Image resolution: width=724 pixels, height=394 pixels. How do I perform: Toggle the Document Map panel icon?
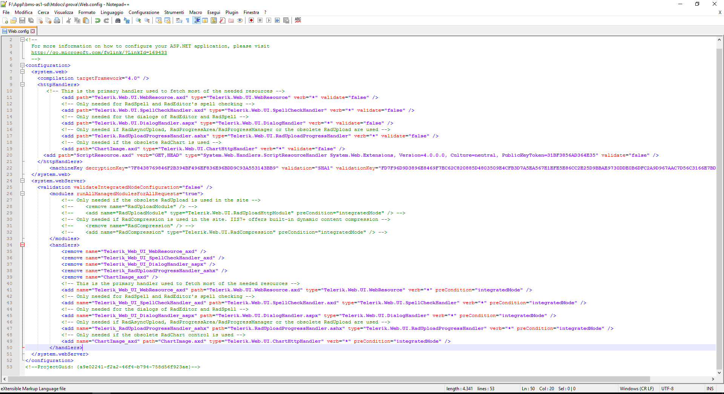click(214, 20)
